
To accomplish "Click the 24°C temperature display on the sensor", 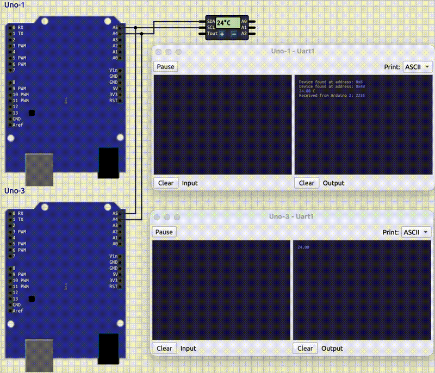I will 224,23.
